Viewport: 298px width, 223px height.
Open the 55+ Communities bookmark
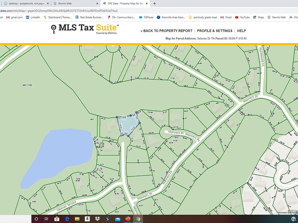[x=121, y=17]
